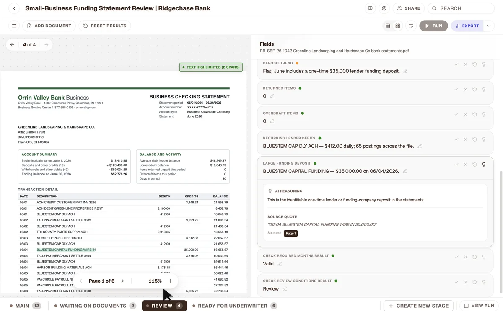Viewport: 503px width, 314px height.
Task: Zoom out of the PDF viewer
Action: coord(140,281)
